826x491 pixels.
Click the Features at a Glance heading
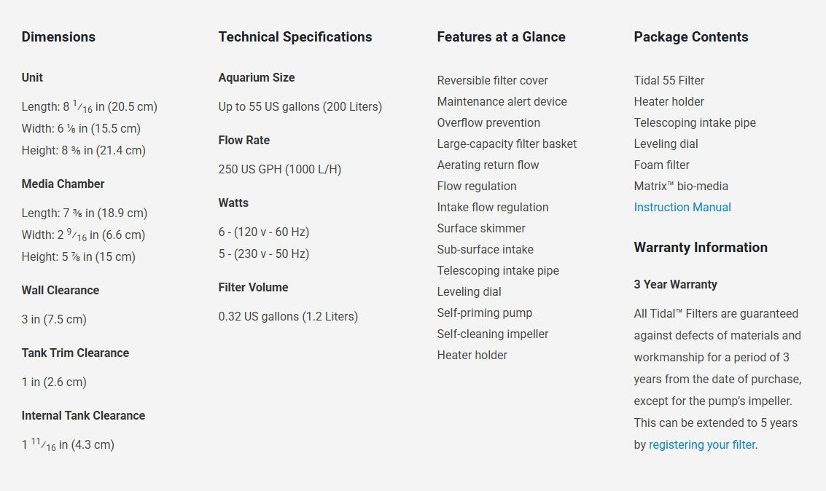pyautogui.click(x=501, y=37)
